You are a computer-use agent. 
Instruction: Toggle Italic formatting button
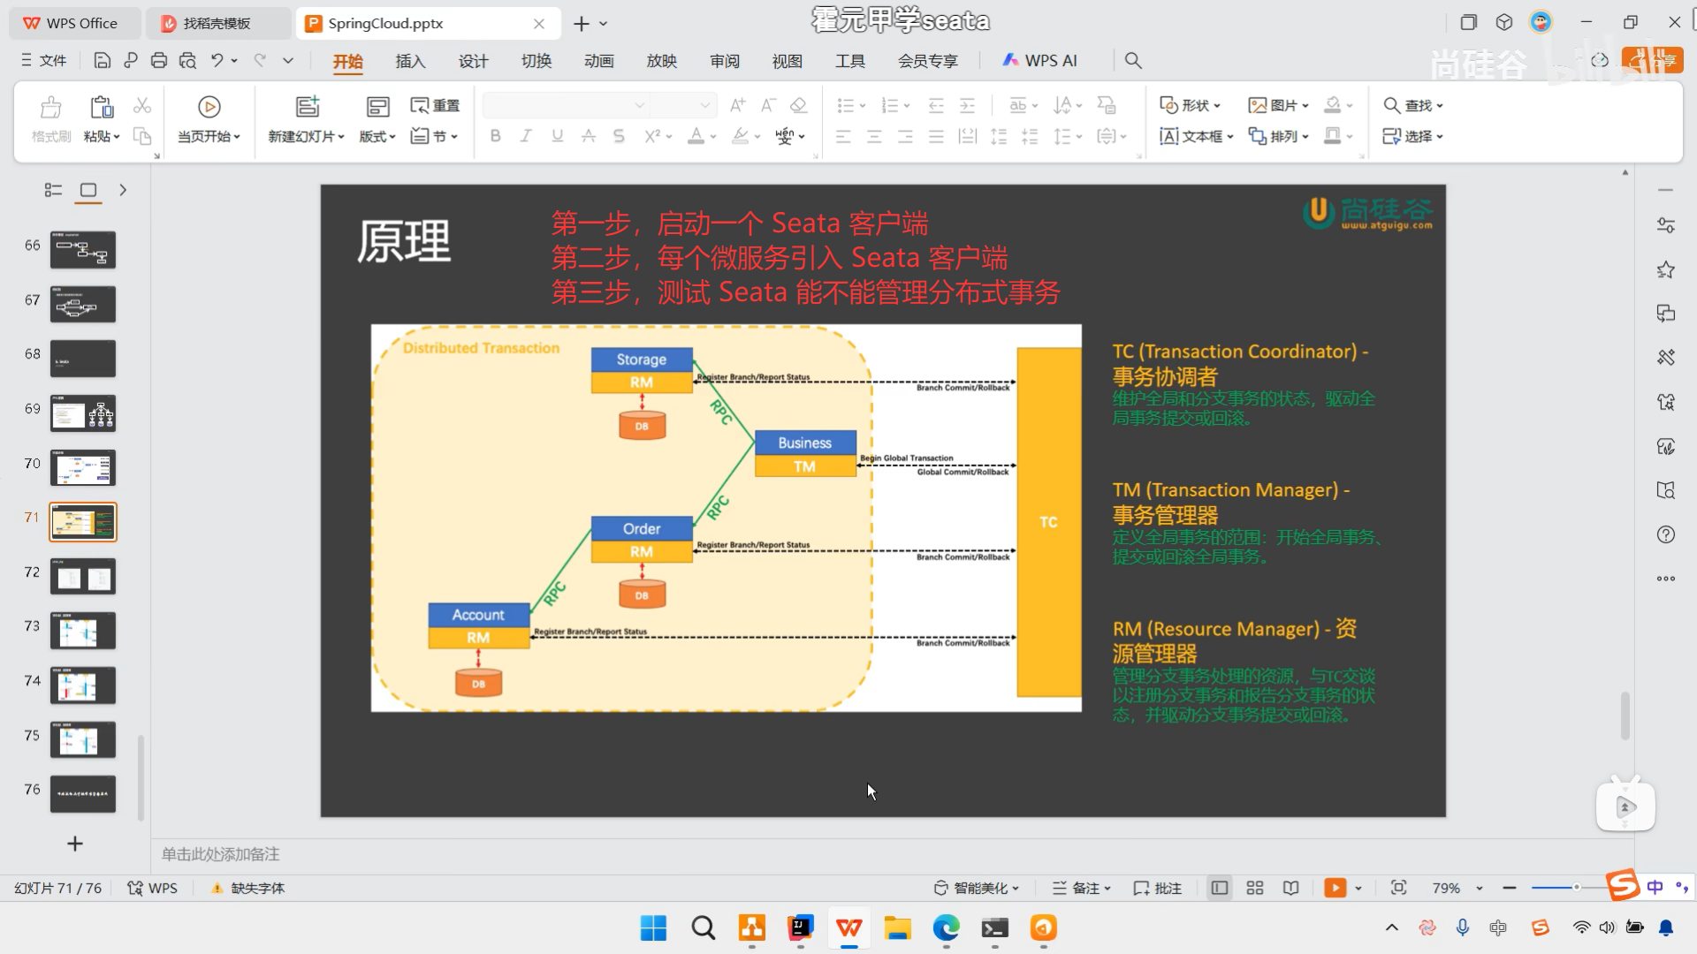point(526,136)
